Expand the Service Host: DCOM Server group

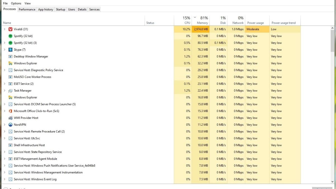click(4, 104)
